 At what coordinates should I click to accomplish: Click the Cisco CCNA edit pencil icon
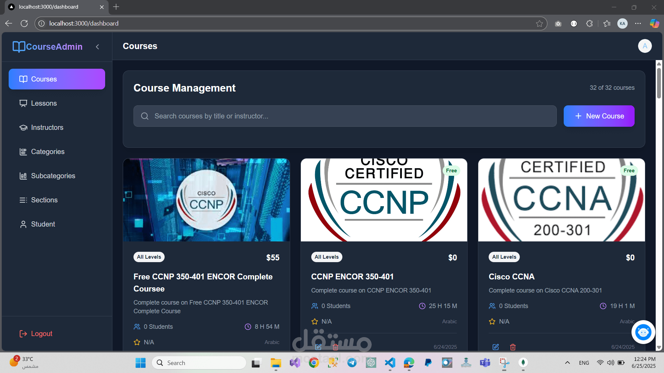point(496,347)
